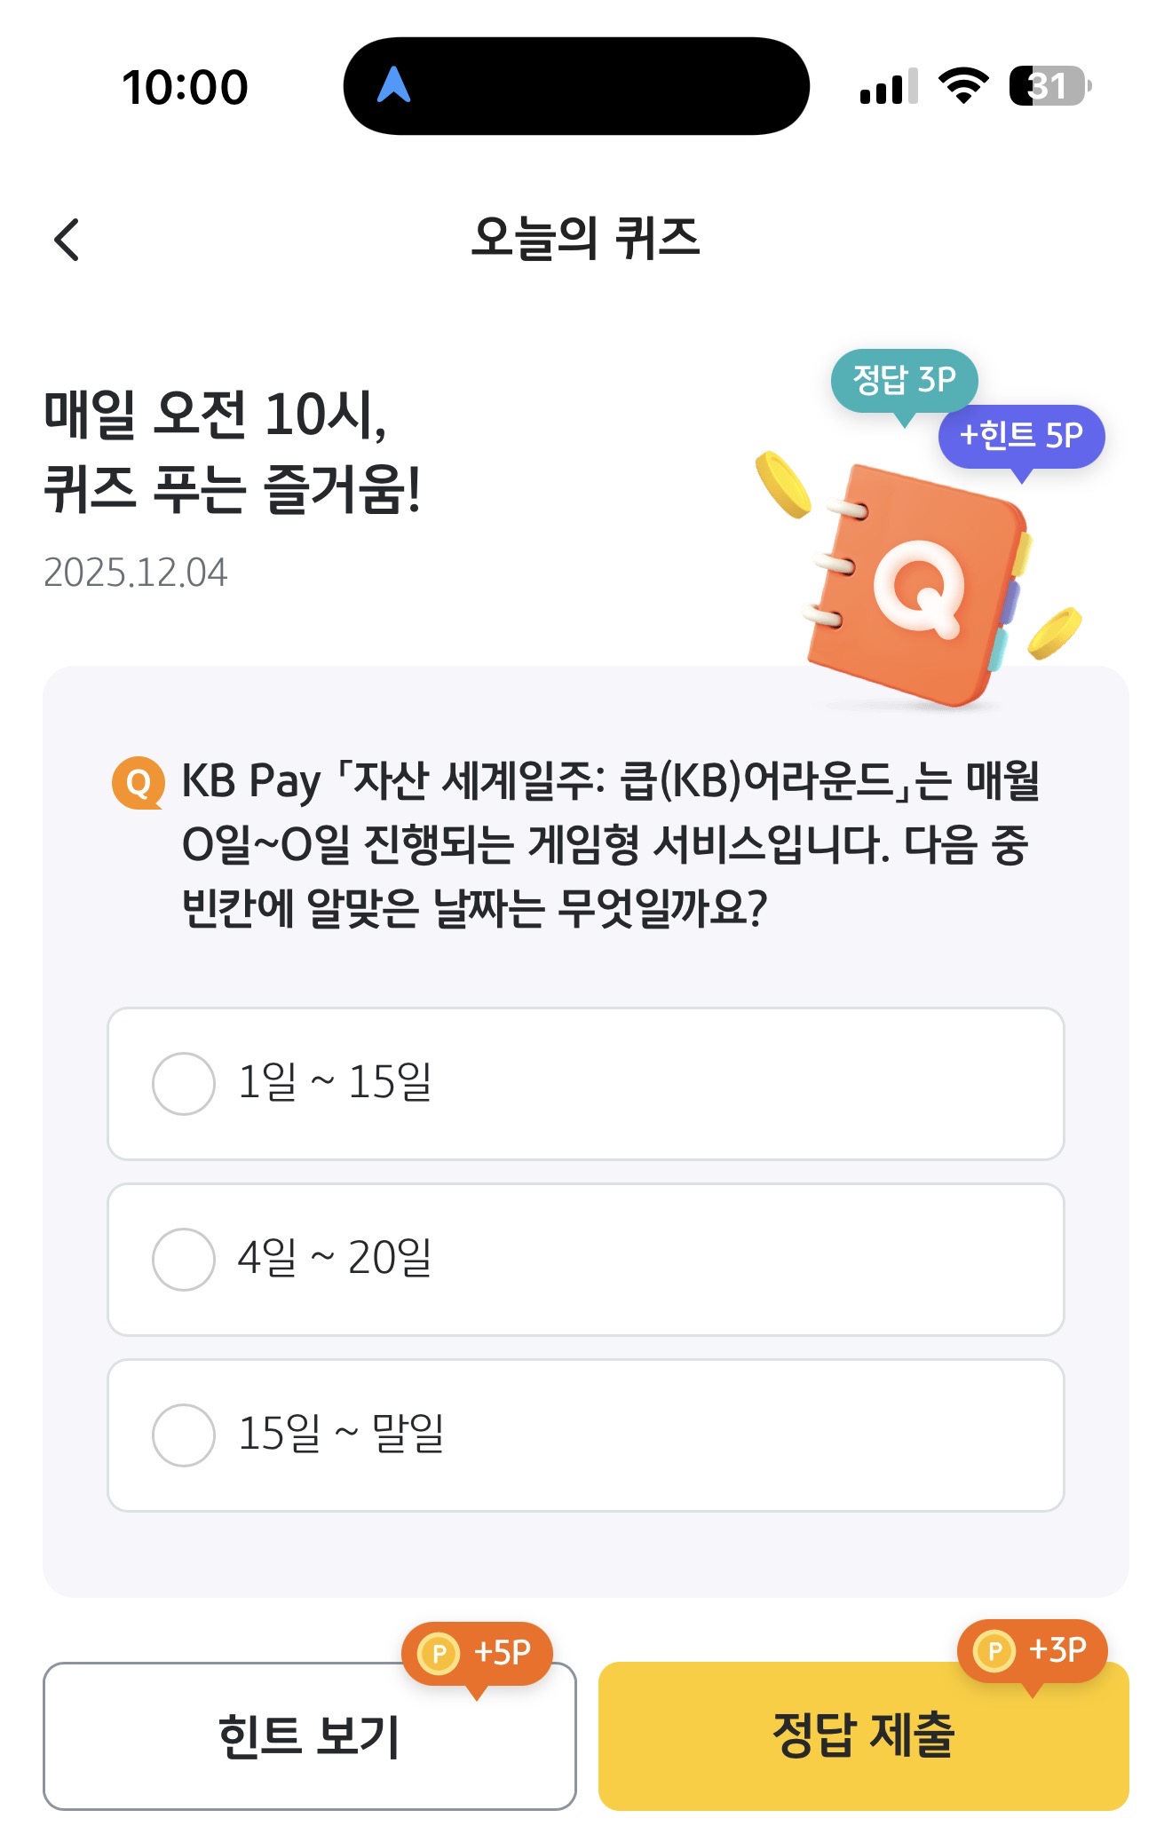Screen dimensions: 1172x1834
Task: Tap the quiz date 2025.12.04
Action: (135, 573)
